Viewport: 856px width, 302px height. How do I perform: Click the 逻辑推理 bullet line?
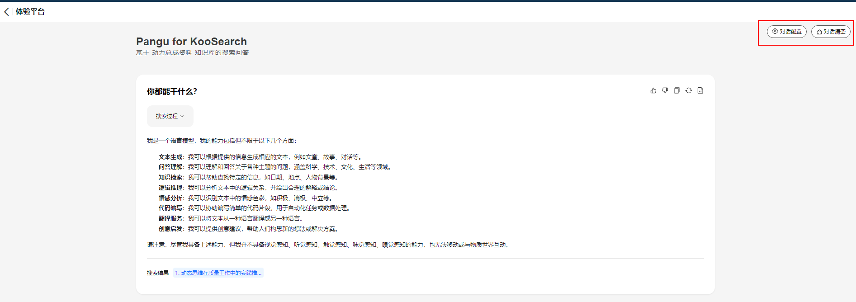(249, 188)
